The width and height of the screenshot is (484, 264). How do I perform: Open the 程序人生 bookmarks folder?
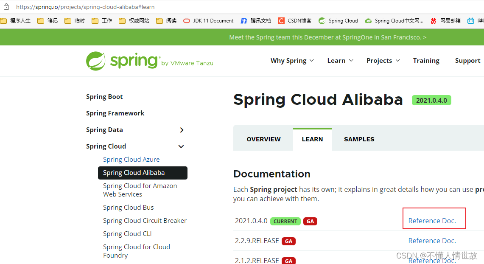pyautogui.click(x=16, y=20)
